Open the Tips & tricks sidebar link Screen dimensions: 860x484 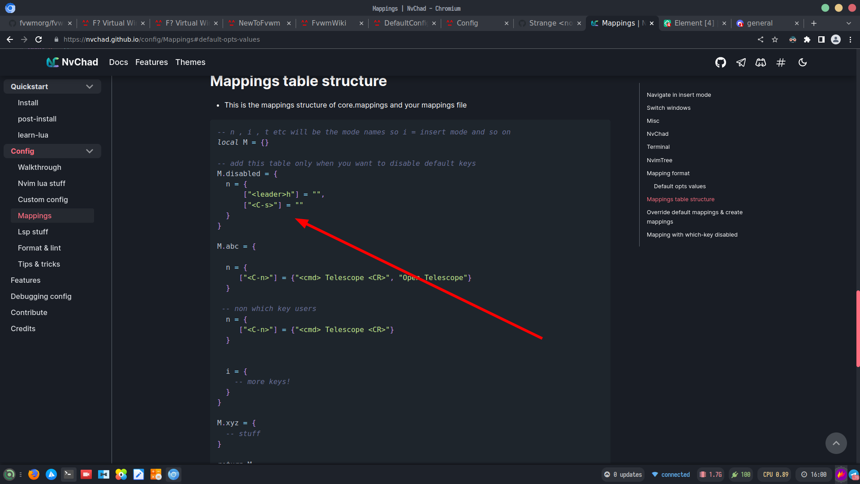coord(39,264)
